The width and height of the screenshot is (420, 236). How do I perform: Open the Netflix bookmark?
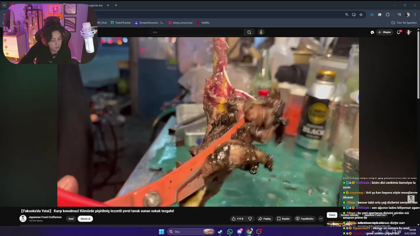(x=203, y=23)
